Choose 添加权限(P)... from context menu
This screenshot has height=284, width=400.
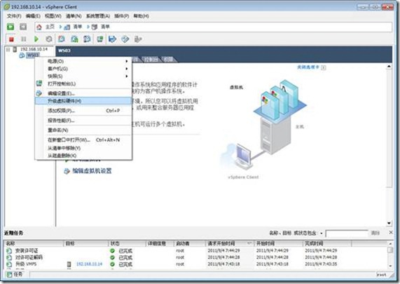[x=83, y=111]
